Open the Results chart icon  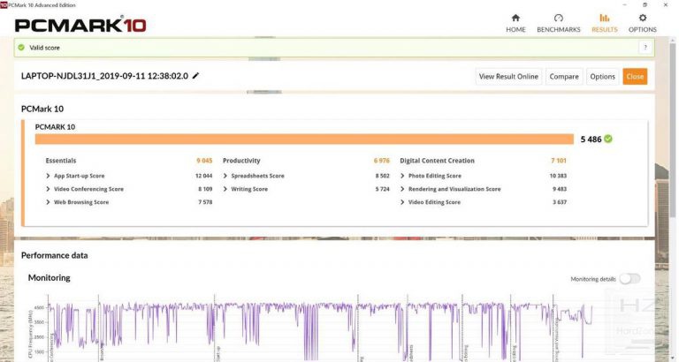click(604, 19)
